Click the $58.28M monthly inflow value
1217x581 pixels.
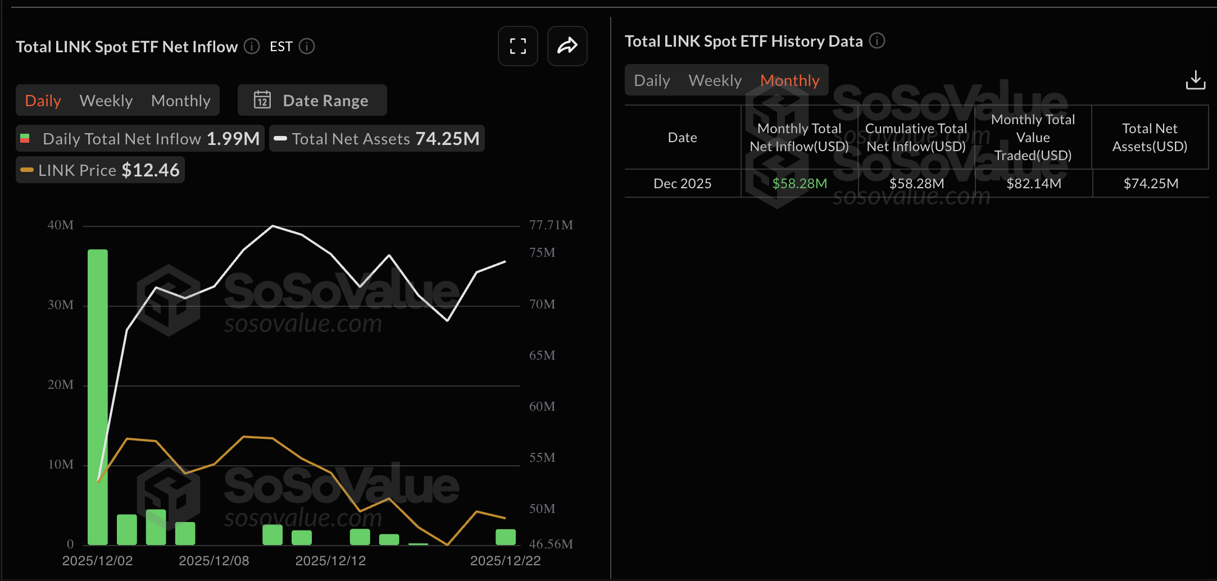[x=799, y=183]
